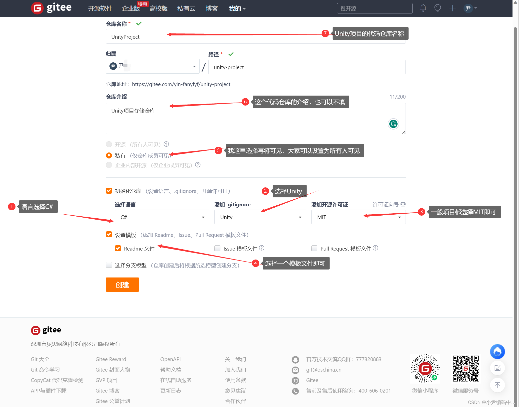
Task: Click the lightbulb help icon in navbar
Action: [x=438, y=8]
